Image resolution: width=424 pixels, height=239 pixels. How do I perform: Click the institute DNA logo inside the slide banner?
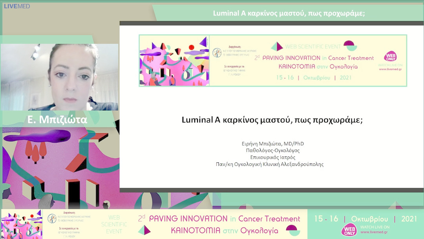[217, 53]
